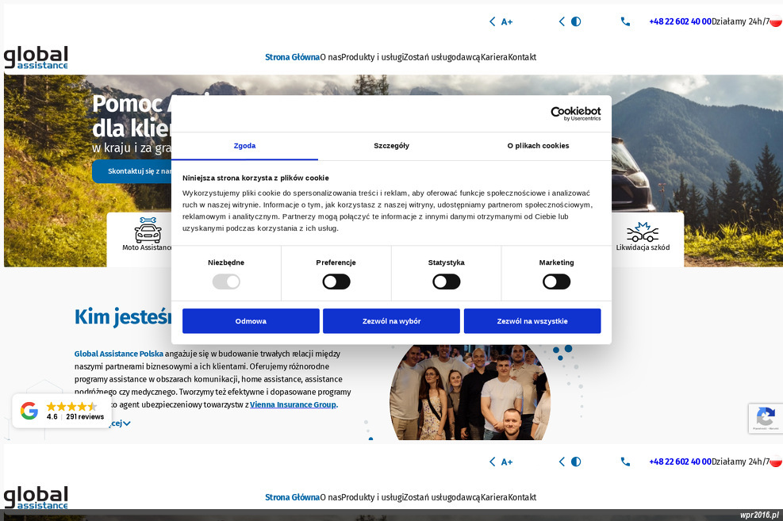Expand the font size chevron beside A+
The height and width of the screenshot is (521, 783).
click(x=493, y=21)
